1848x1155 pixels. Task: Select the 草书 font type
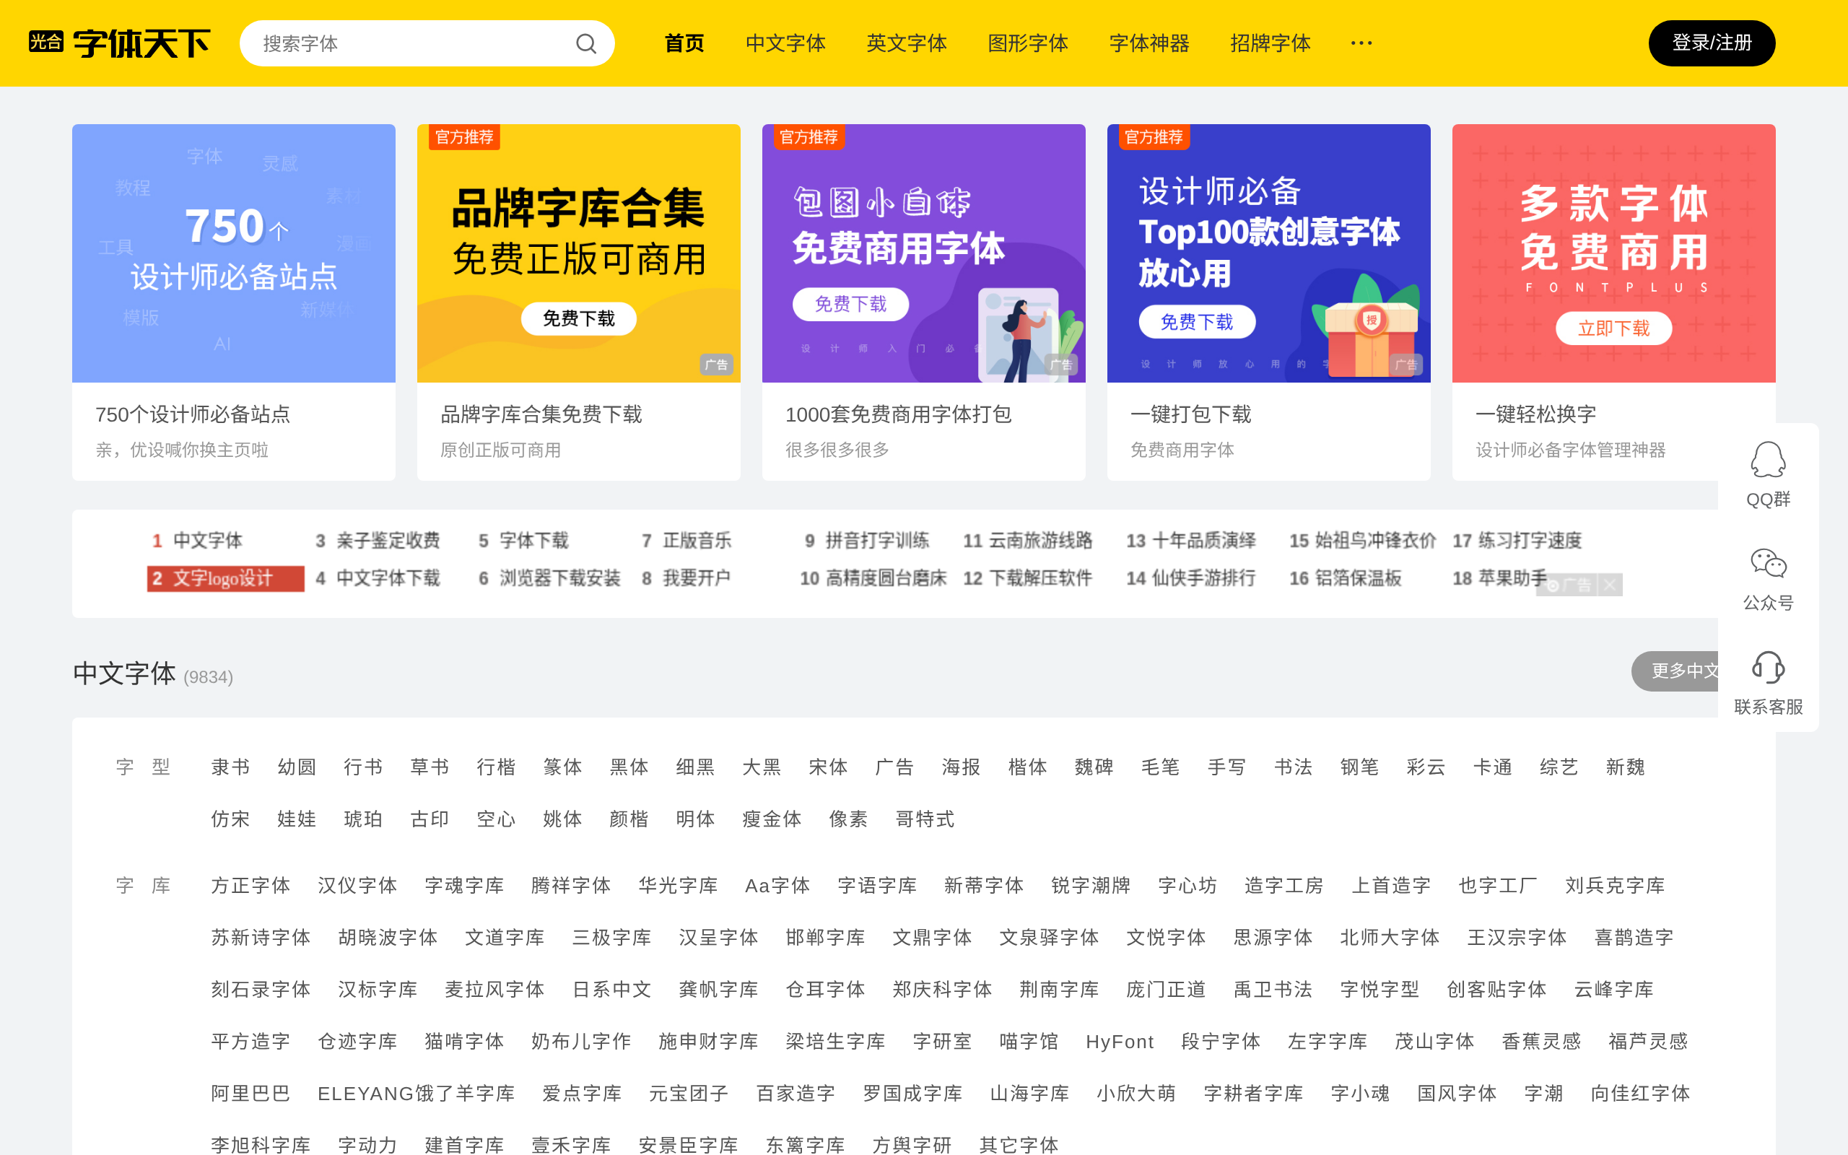pos(430,767)
